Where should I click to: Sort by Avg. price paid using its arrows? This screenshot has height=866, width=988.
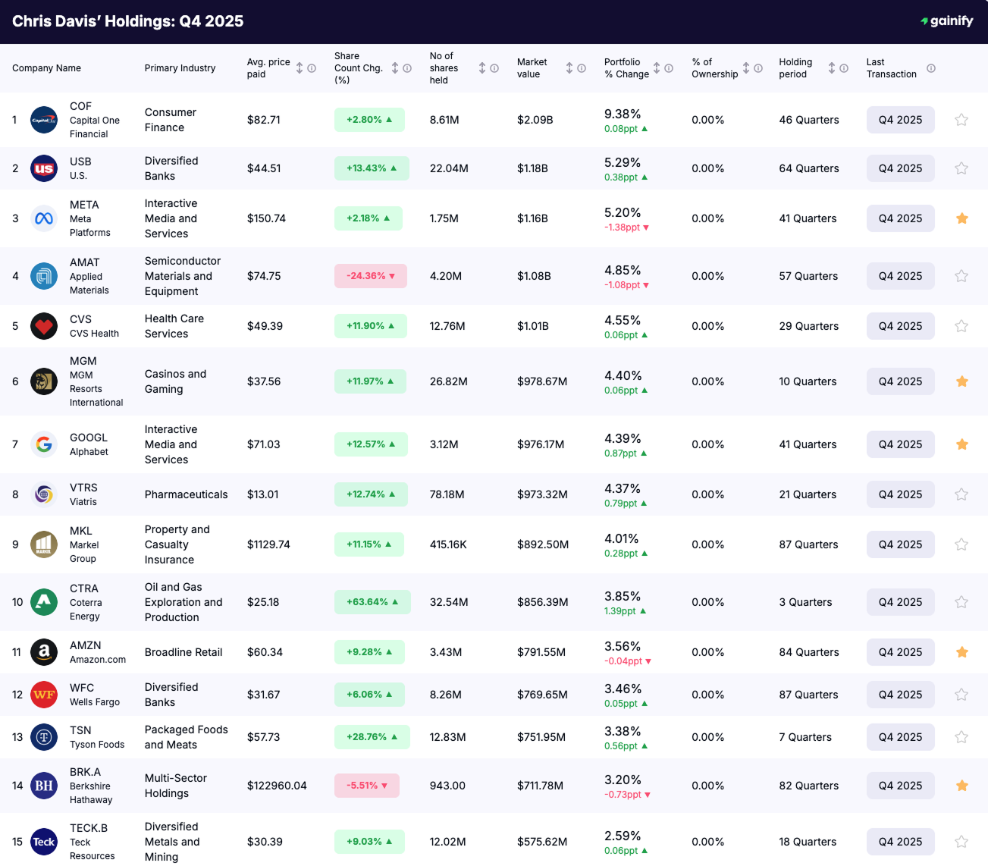point(300,67)
